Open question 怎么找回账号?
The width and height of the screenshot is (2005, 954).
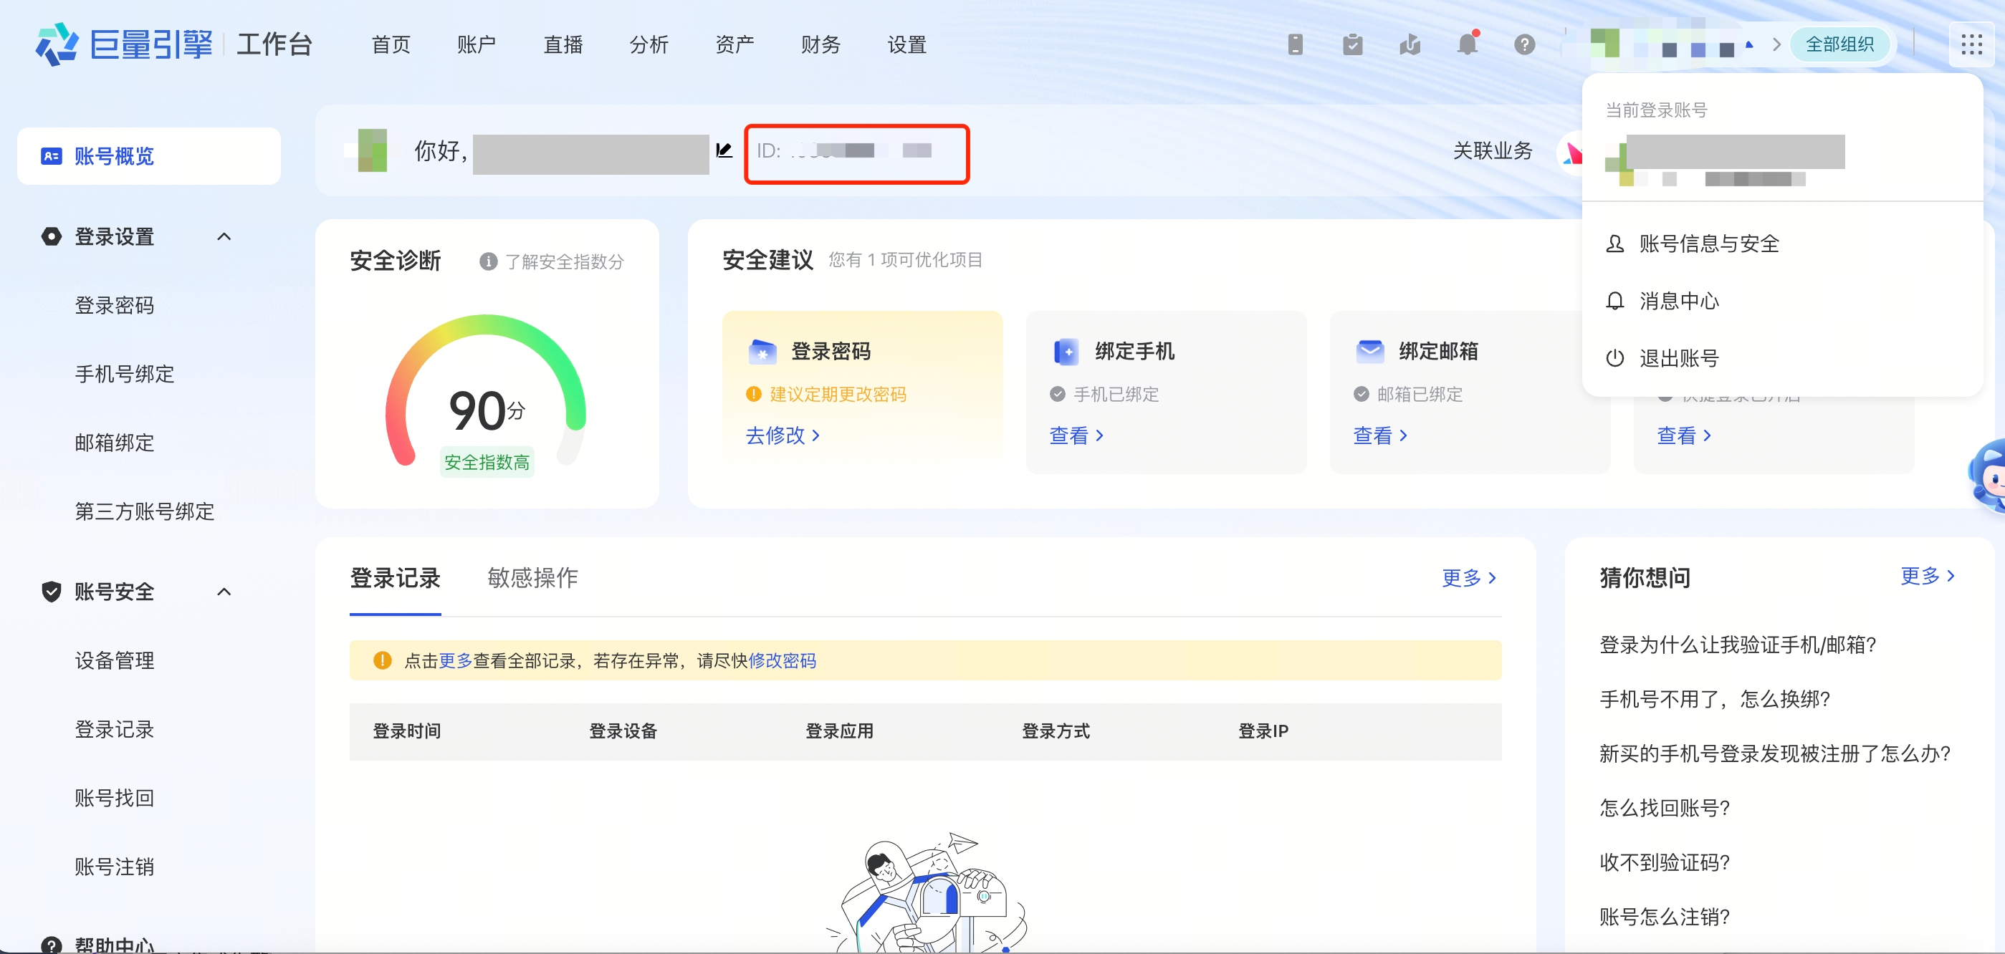(1664, 808)
